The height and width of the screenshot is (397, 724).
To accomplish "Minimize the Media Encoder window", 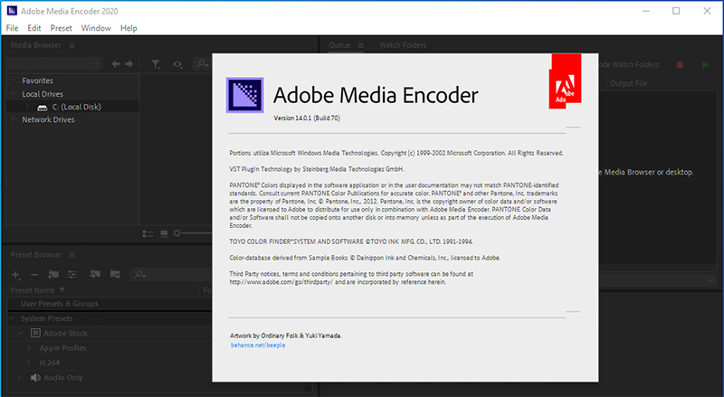I will point(646,11).
